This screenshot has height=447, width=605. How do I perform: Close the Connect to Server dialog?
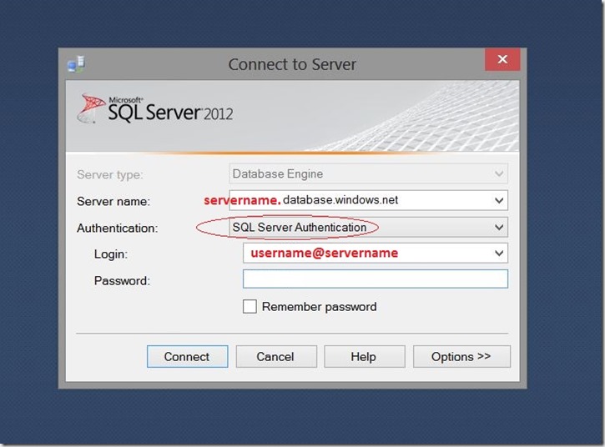pos(502,60)
